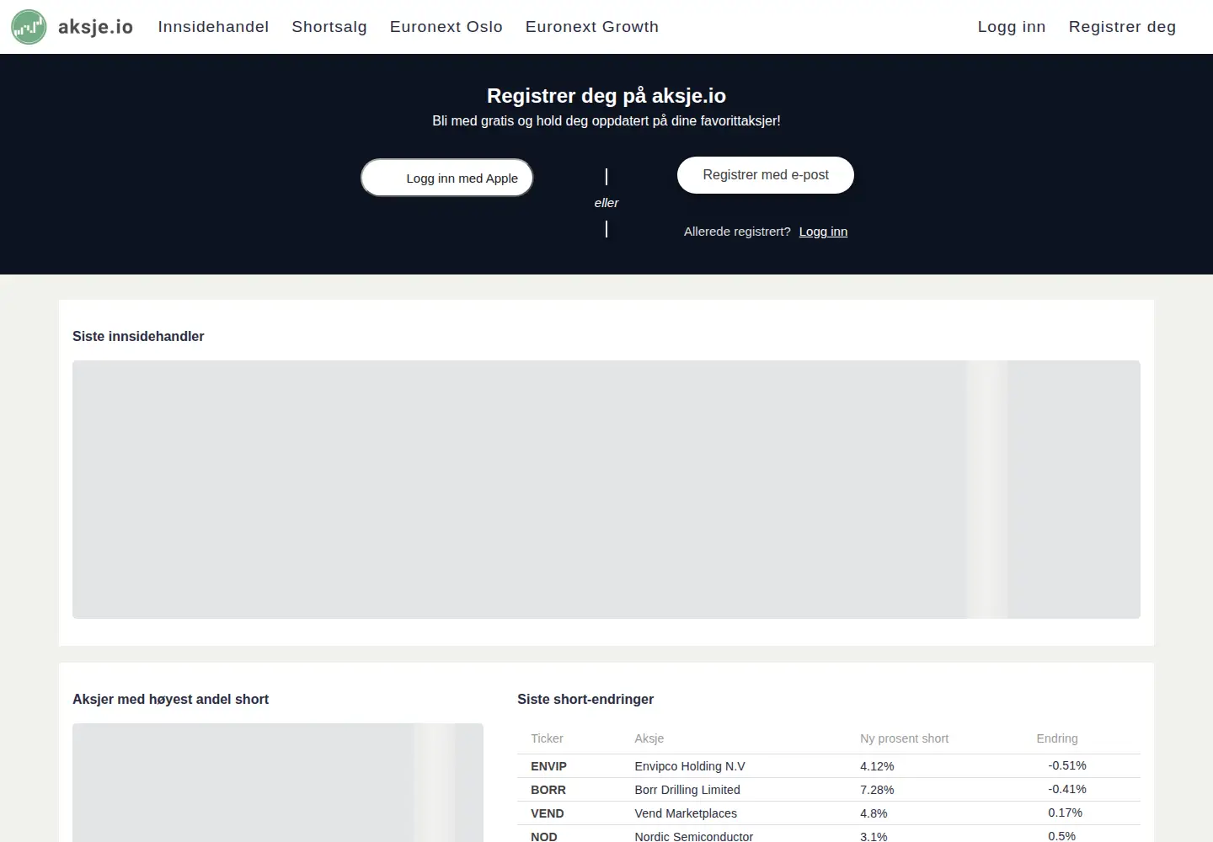Open the Shortsalg menu item
The width and height of the screenshot is (1213, 842).
329,27
